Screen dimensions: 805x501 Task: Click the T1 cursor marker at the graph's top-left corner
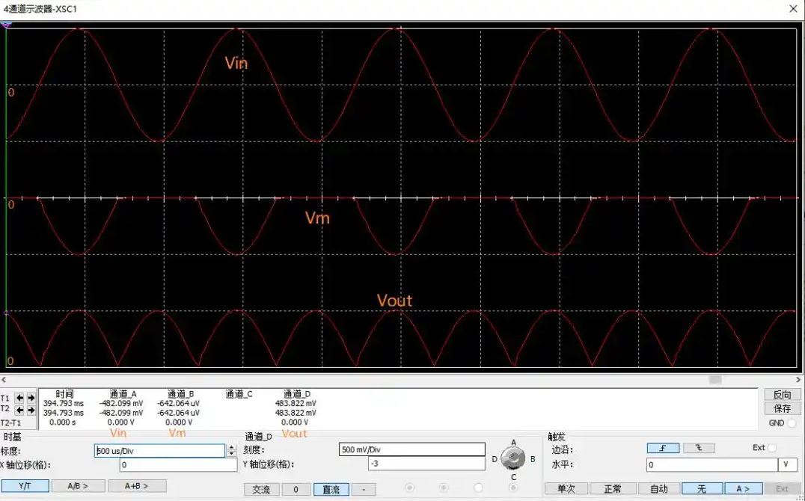pyautogui.click(x=6, y=25)
